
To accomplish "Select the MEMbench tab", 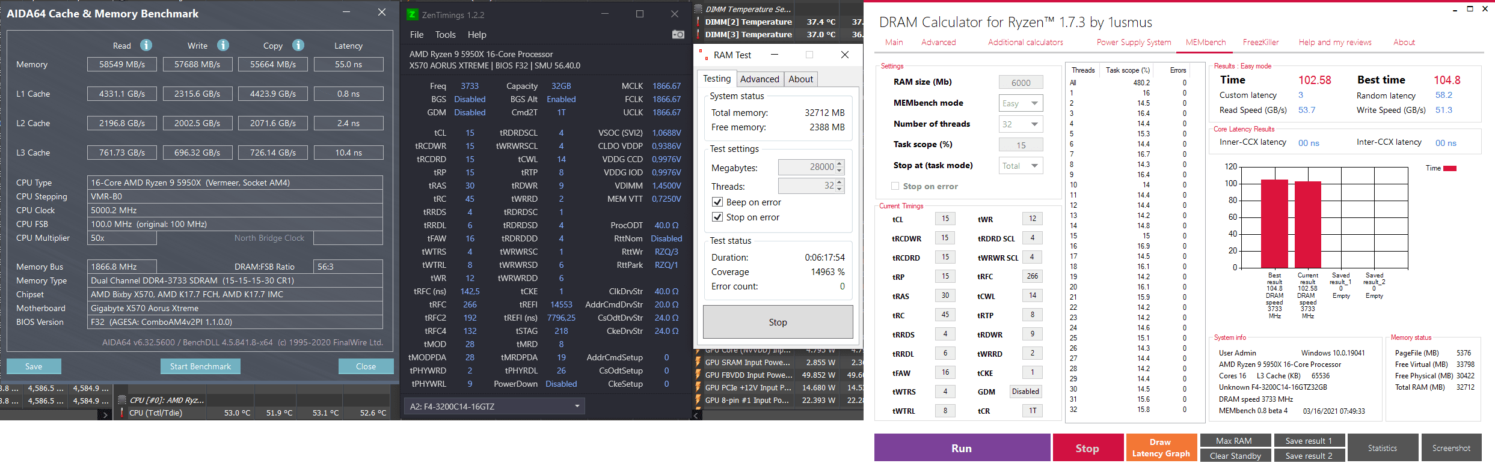I will coord(1206,42).
